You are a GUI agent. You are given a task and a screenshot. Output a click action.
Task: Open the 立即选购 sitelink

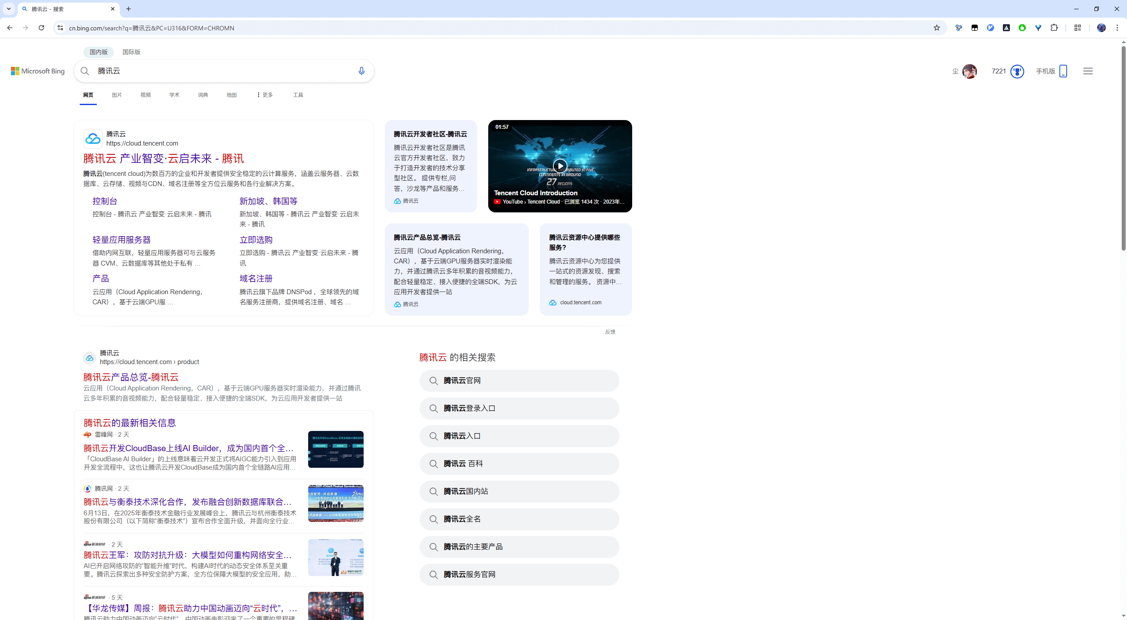click(x=256, y=240)
